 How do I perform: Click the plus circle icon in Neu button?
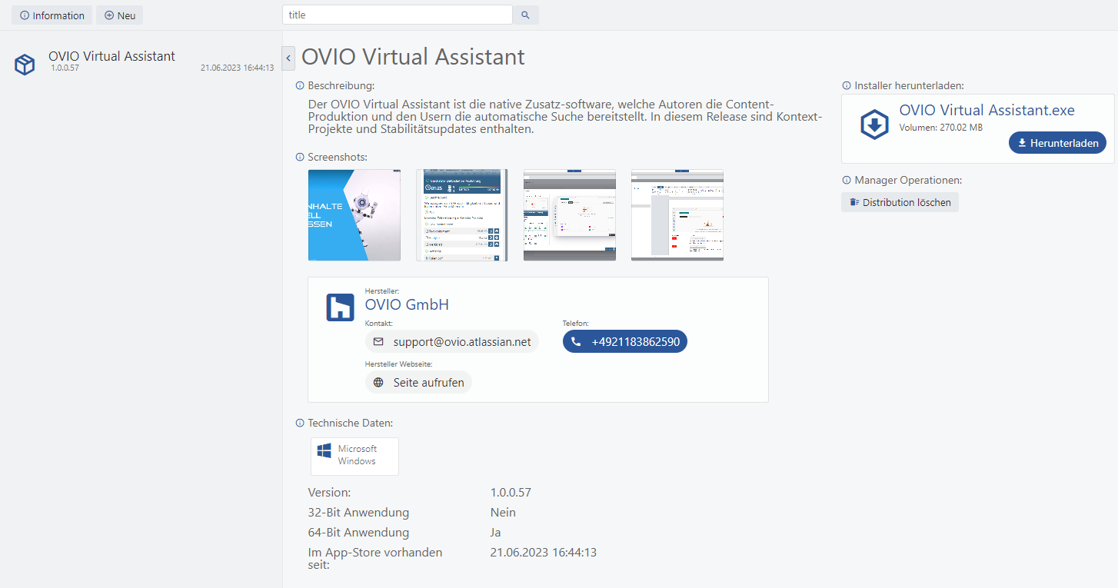click(x=109, y=15)
